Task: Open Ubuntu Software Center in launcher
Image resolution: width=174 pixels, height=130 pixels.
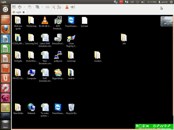Action: [5, 69]
